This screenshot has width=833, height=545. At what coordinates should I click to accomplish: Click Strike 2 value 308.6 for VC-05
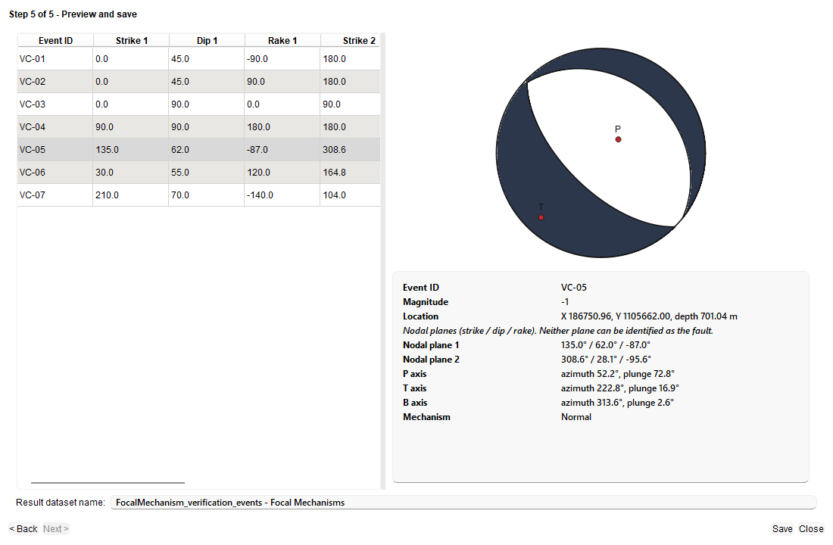334,150
